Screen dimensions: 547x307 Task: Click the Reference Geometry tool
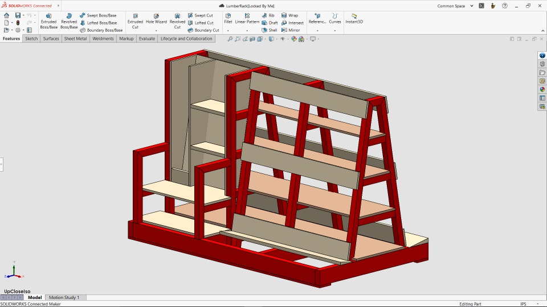(317, 18)
